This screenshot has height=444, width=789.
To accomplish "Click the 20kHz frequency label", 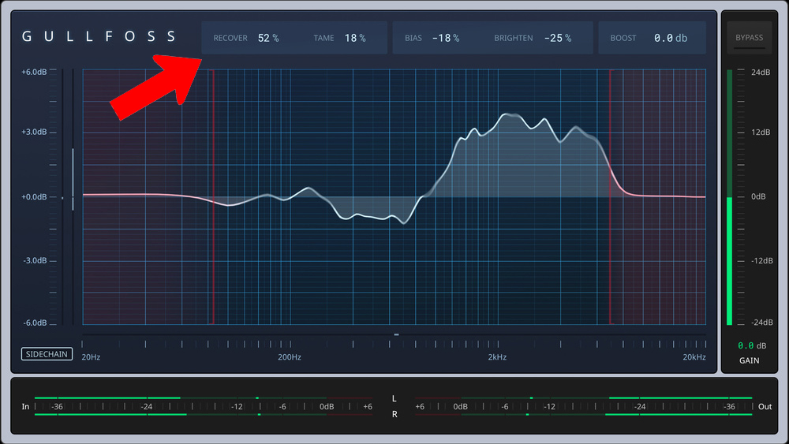I will tap(694, 357).
